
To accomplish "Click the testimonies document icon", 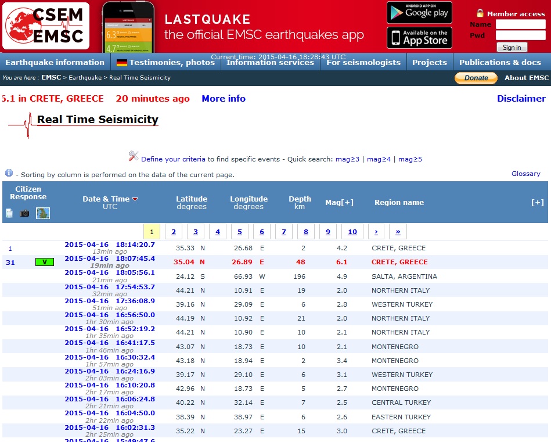I will tap(9, 213).
